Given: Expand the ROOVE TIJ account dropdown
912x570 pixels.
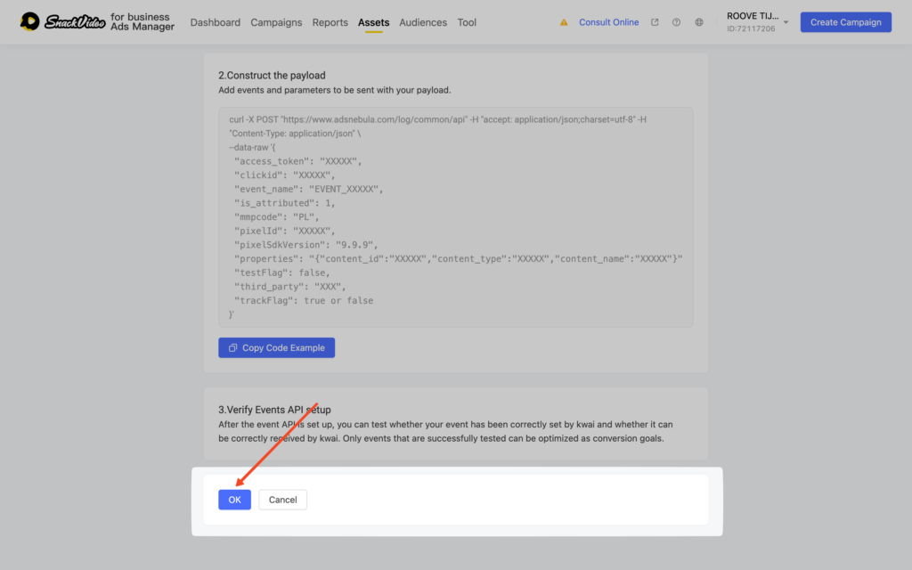Looking at the screenshot, I should (786, 22).
